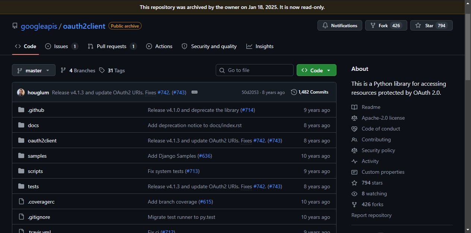The height and width of the screenshot is (233, 471).
Task: Click the Go to file search field
Action: coord(255,70)
